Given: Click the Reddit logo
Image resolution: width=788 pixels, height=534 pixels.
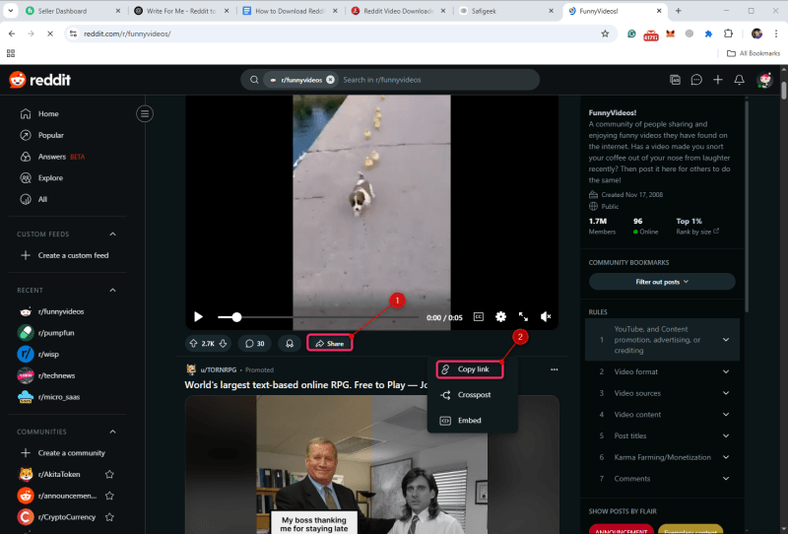Looking at the screenshot, I should coord(39,80).
